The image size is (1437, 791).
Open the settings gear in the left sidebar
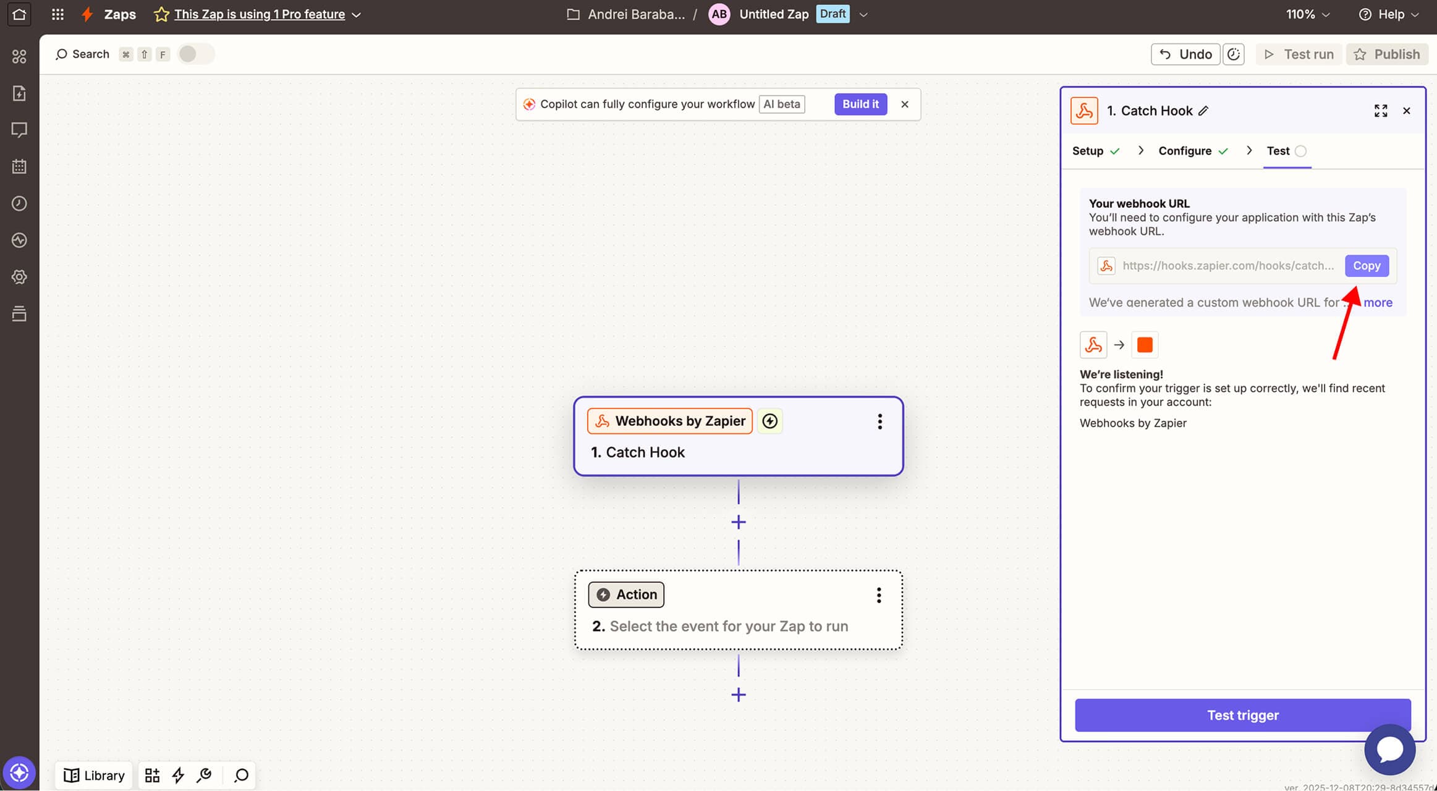click(19, 277)
